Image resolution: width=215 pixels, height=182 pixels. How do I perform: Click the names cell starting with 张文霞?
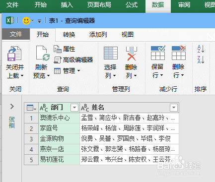(129, 149)
